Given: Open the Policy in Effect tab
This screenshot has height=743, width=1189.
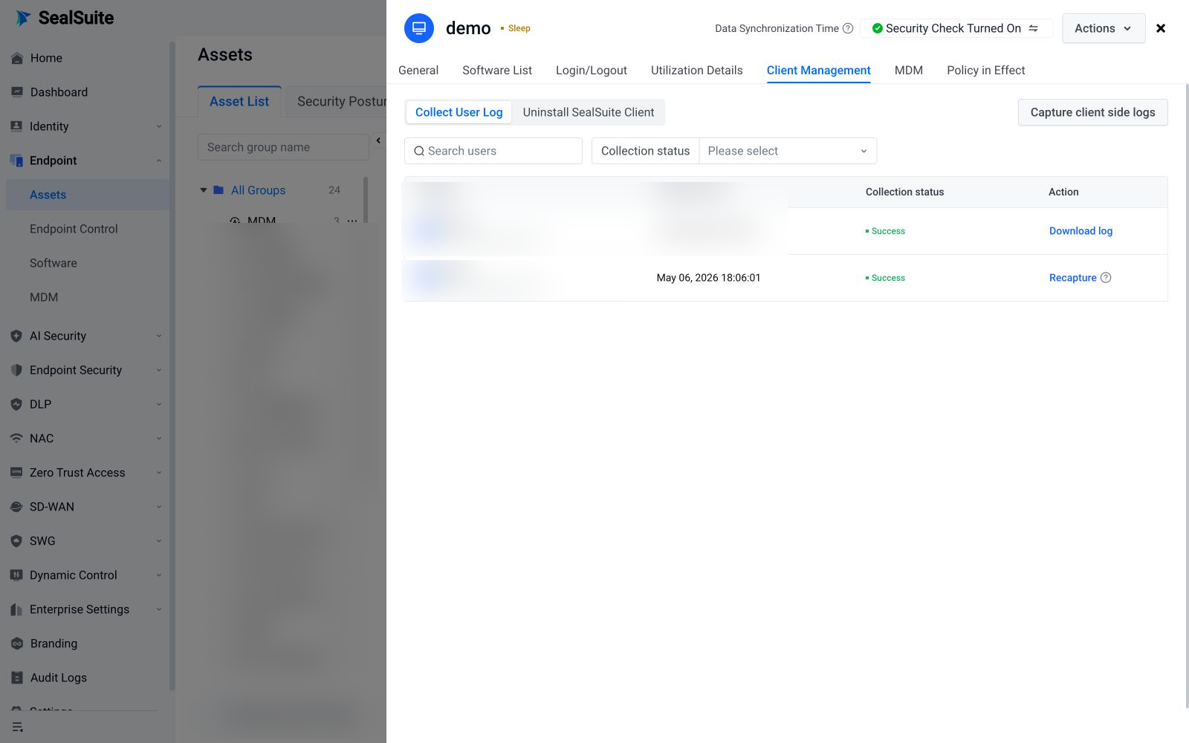Looking at the screenshot, I should pyautogui.click(x=985, y=71).
